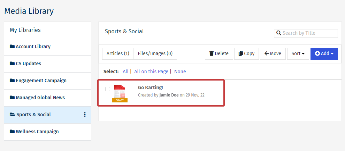Focus the Search by Title field

pyautogui.click(x=308, y=33)
